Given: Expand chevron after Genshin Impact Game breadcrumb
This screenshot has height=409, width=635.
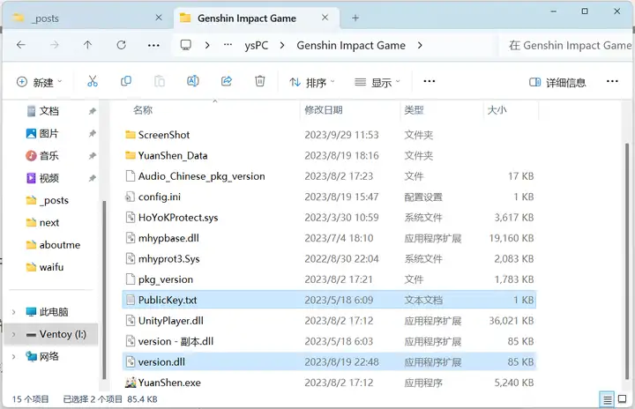Looking at the screenshot, I should [x=420, y=45].
